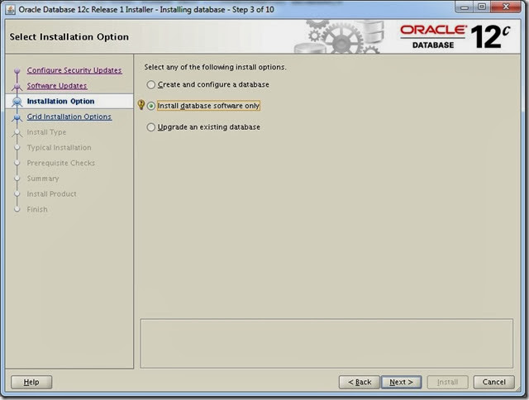Click the Java installer icon in title bar

pos(11,9)
